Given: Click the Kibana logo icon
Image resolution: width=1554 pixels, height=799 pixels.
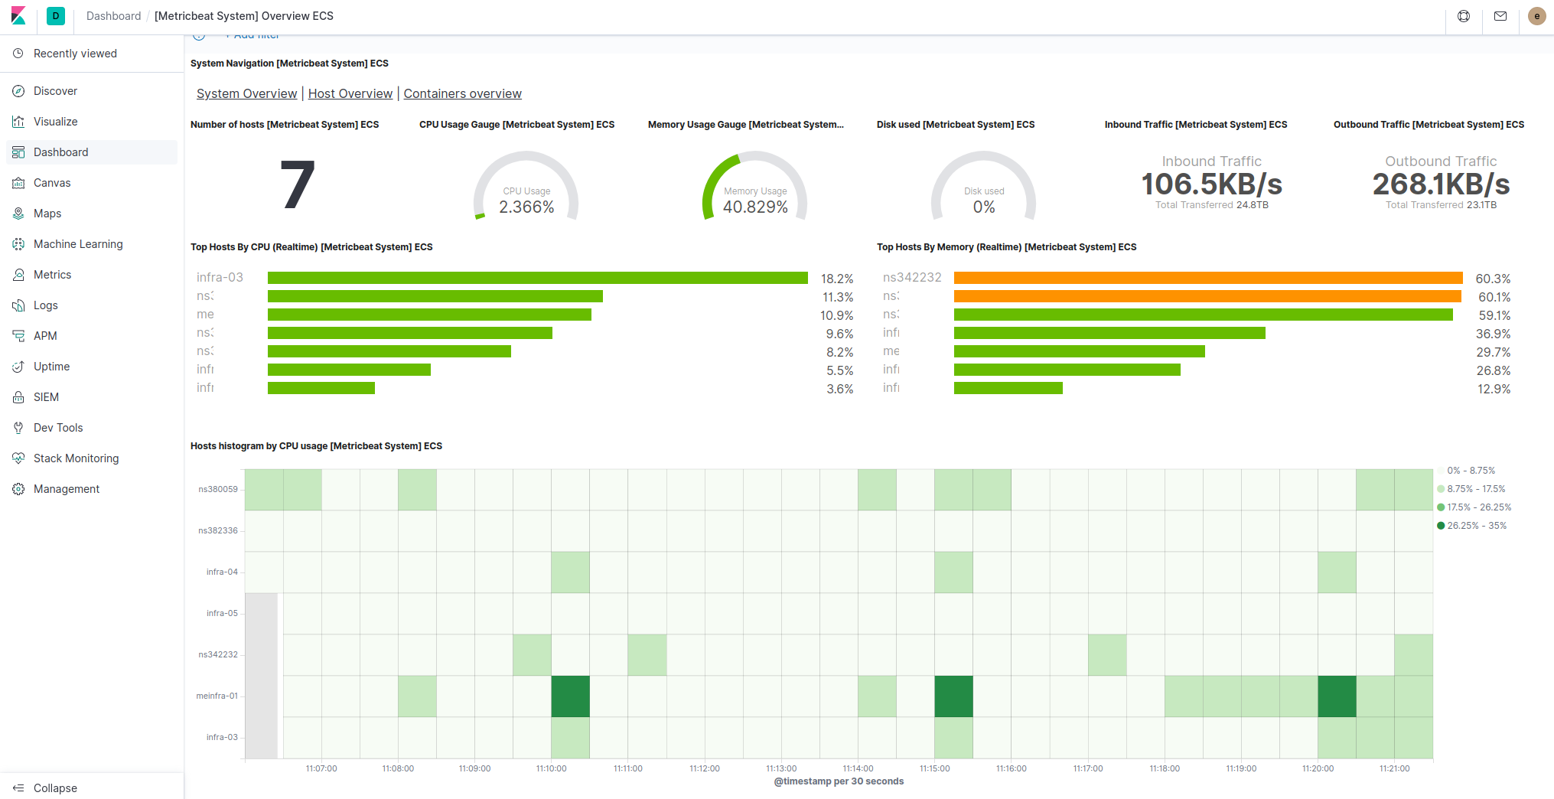Looking at the screenshot, I should click(x=18, y=16).
